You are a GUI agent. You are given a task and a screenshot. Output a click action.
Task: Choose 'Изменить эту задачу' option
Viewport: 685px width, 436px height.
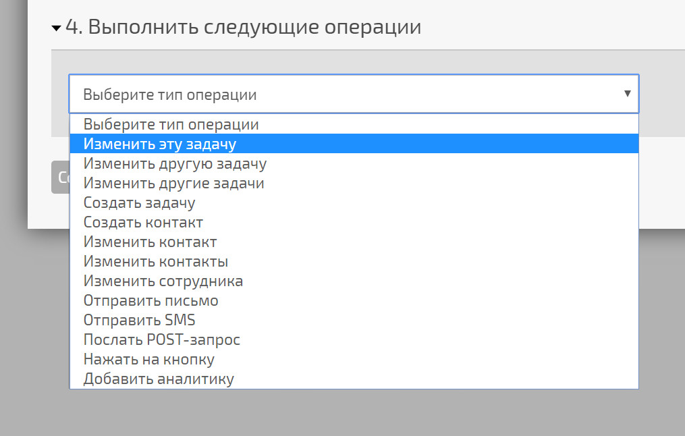354,144
